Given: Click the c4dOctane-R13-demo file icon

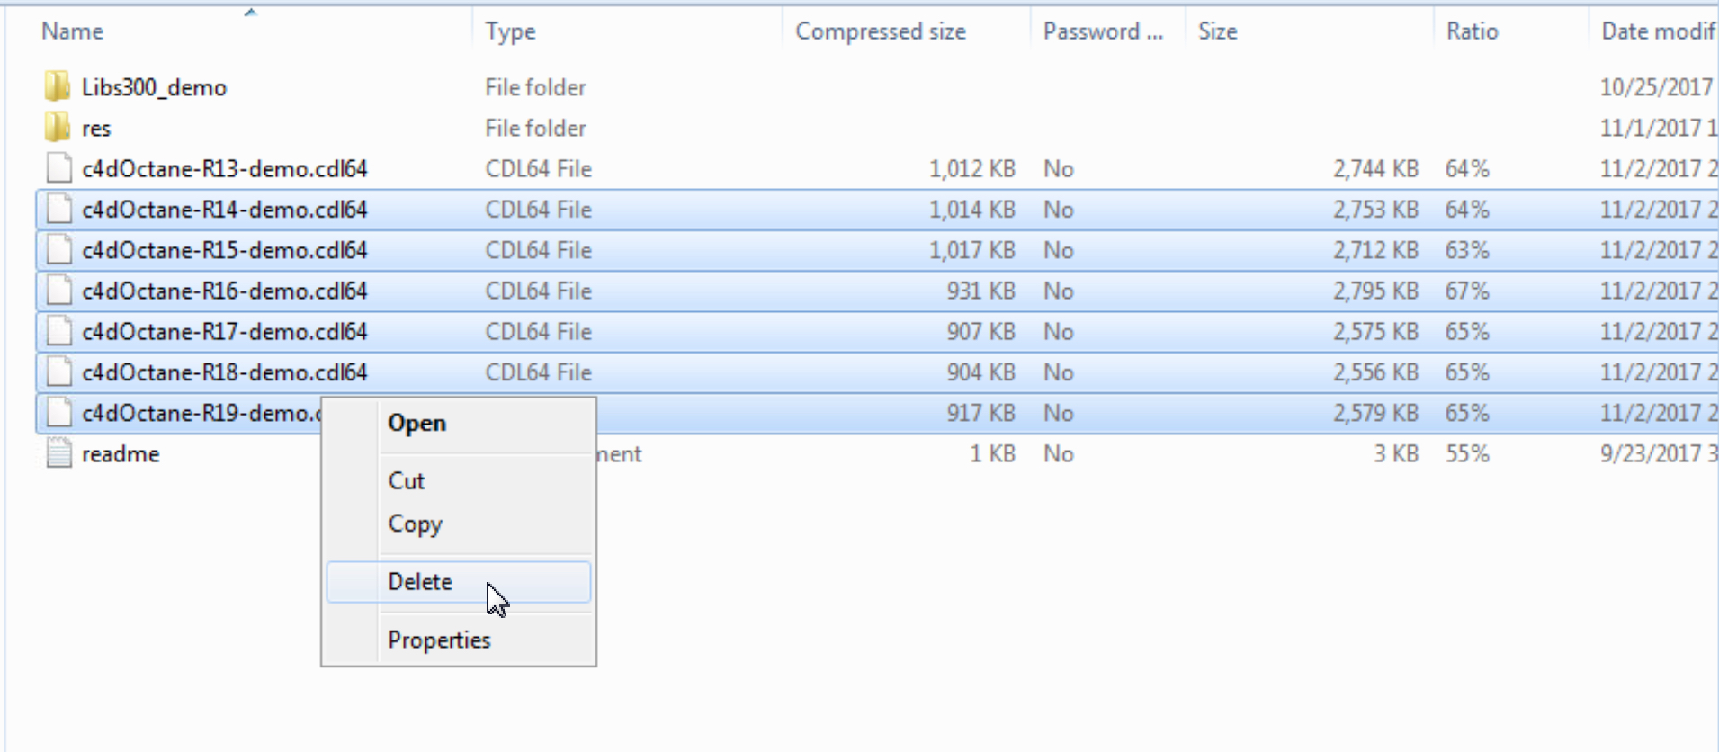Looking at the screenshot, I should pos(59,168).
